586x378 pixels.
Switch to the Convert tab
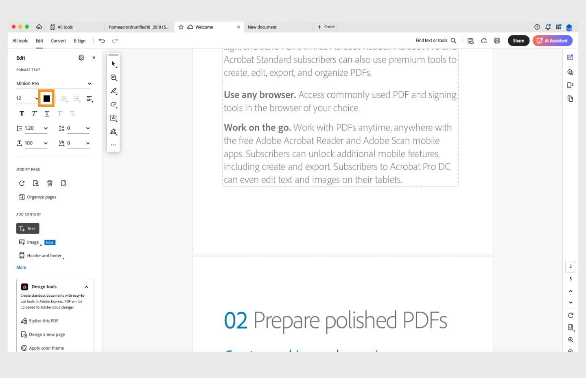(x=58, y=41)
